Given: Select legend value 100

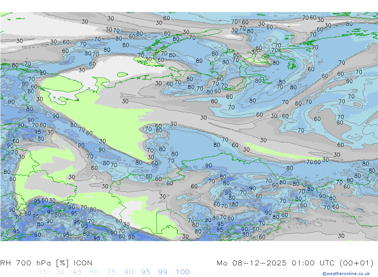Looking at the screenshot, I should (183, 272).
